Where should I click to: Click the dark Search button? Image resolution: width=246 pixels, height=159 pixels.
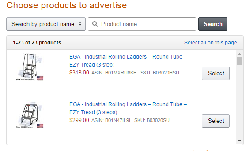[213, 24]
